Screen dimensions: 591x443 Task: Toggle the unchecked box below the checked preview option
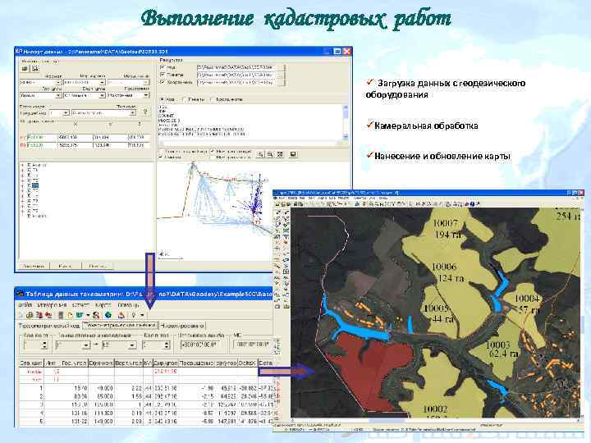point(213,158)
